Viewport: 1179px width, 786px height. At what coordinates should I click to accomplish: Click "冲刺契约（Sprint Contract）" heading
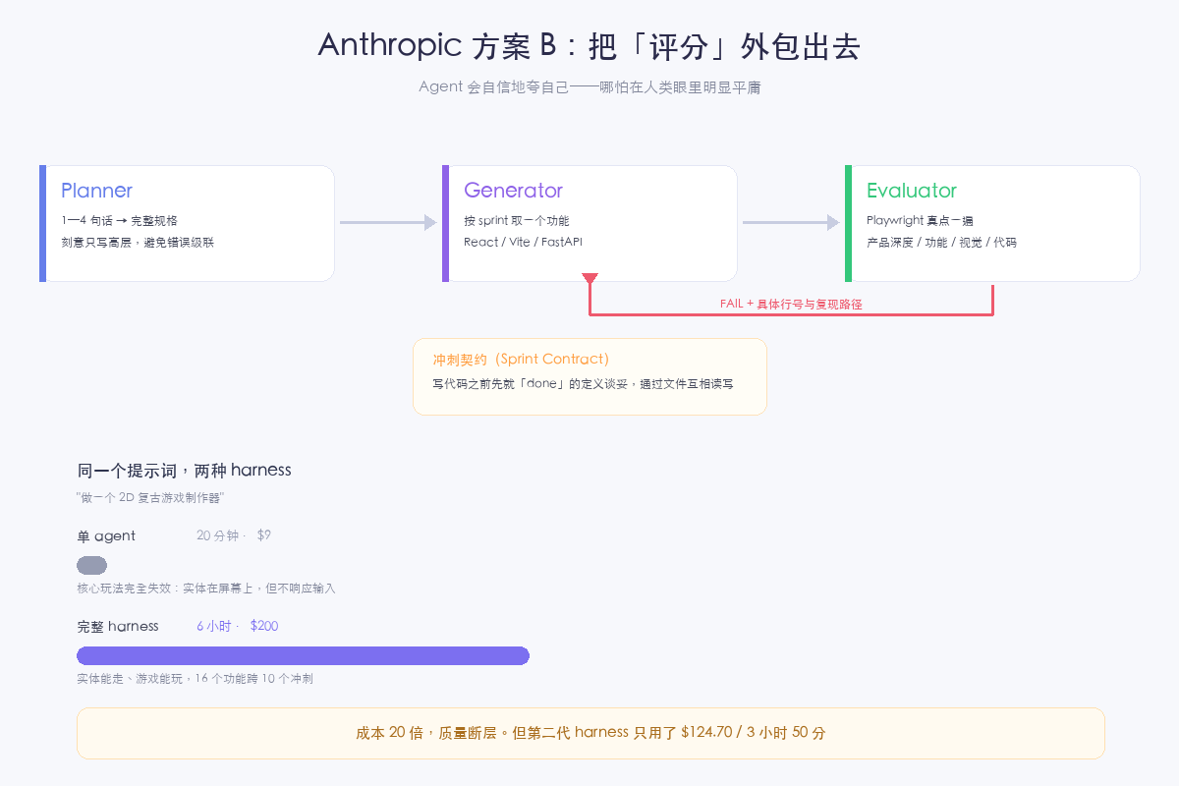pos(521,360)
